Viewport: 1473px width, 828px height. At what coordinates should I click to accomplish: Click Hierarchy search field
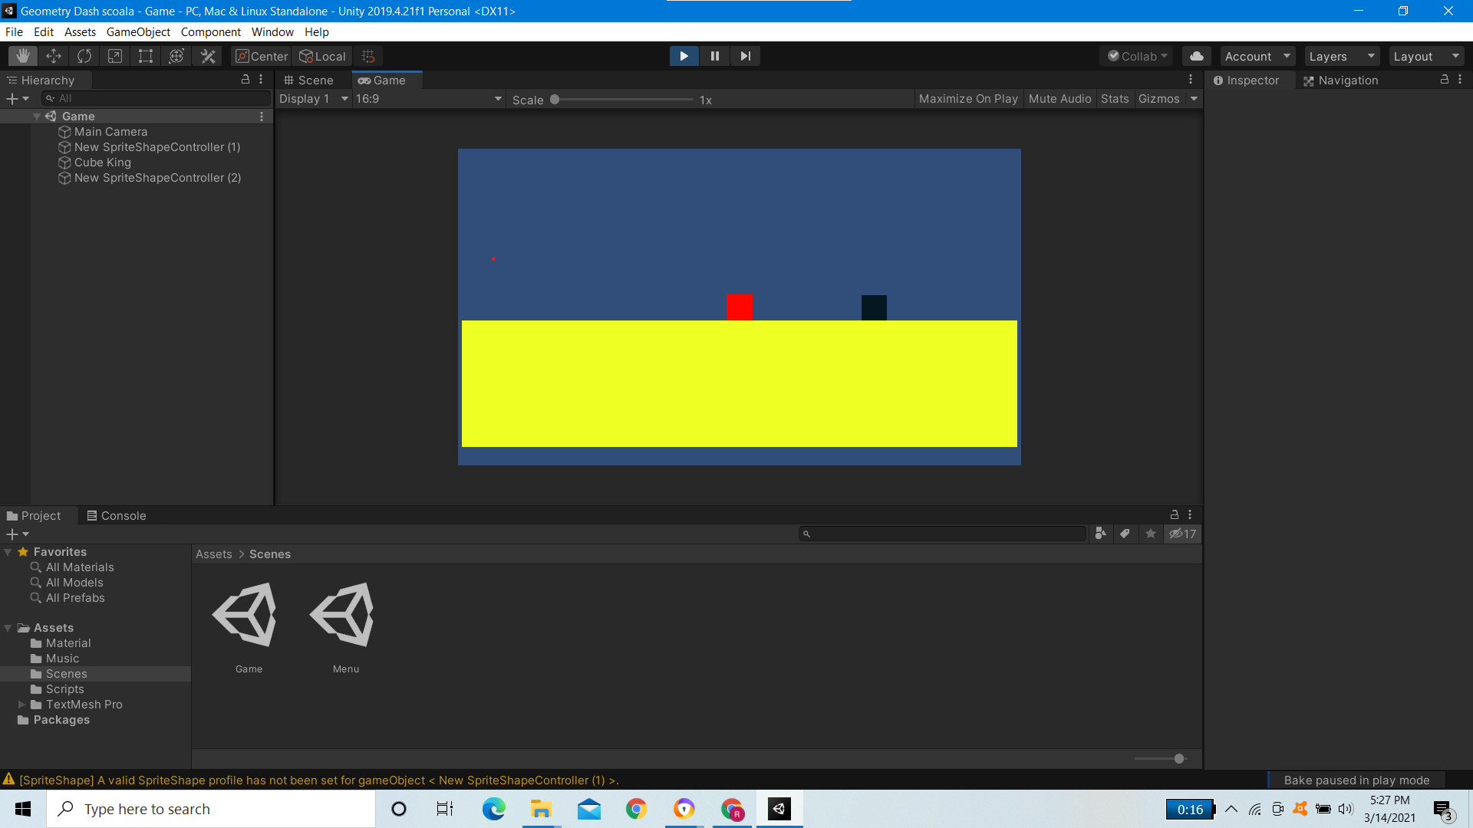tap(157, 98)
